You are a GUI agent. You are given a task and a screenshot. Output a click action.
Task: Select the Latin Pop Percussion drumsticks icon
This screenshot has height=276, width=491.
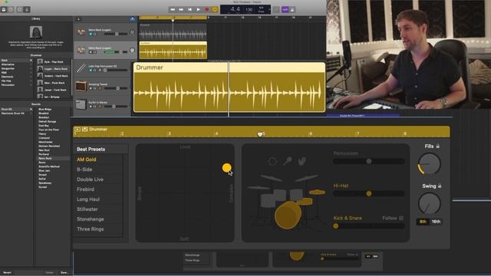coord(81,68)
